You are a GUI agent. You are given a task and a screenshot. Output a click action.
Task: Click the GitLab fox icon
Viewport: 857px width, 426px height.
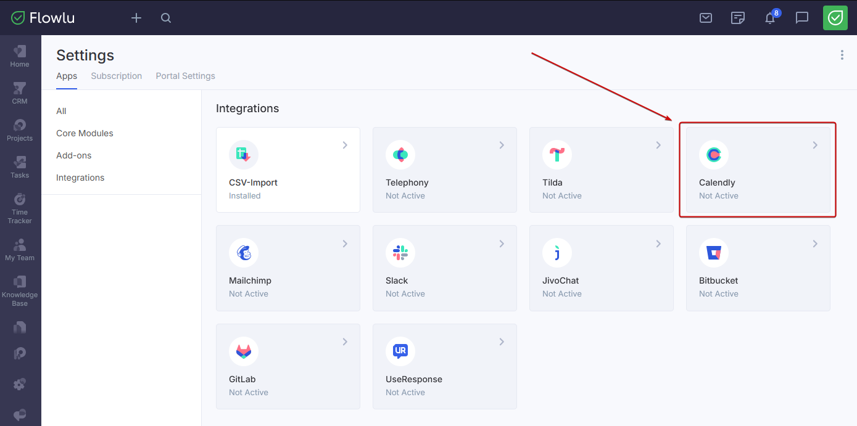244,351
